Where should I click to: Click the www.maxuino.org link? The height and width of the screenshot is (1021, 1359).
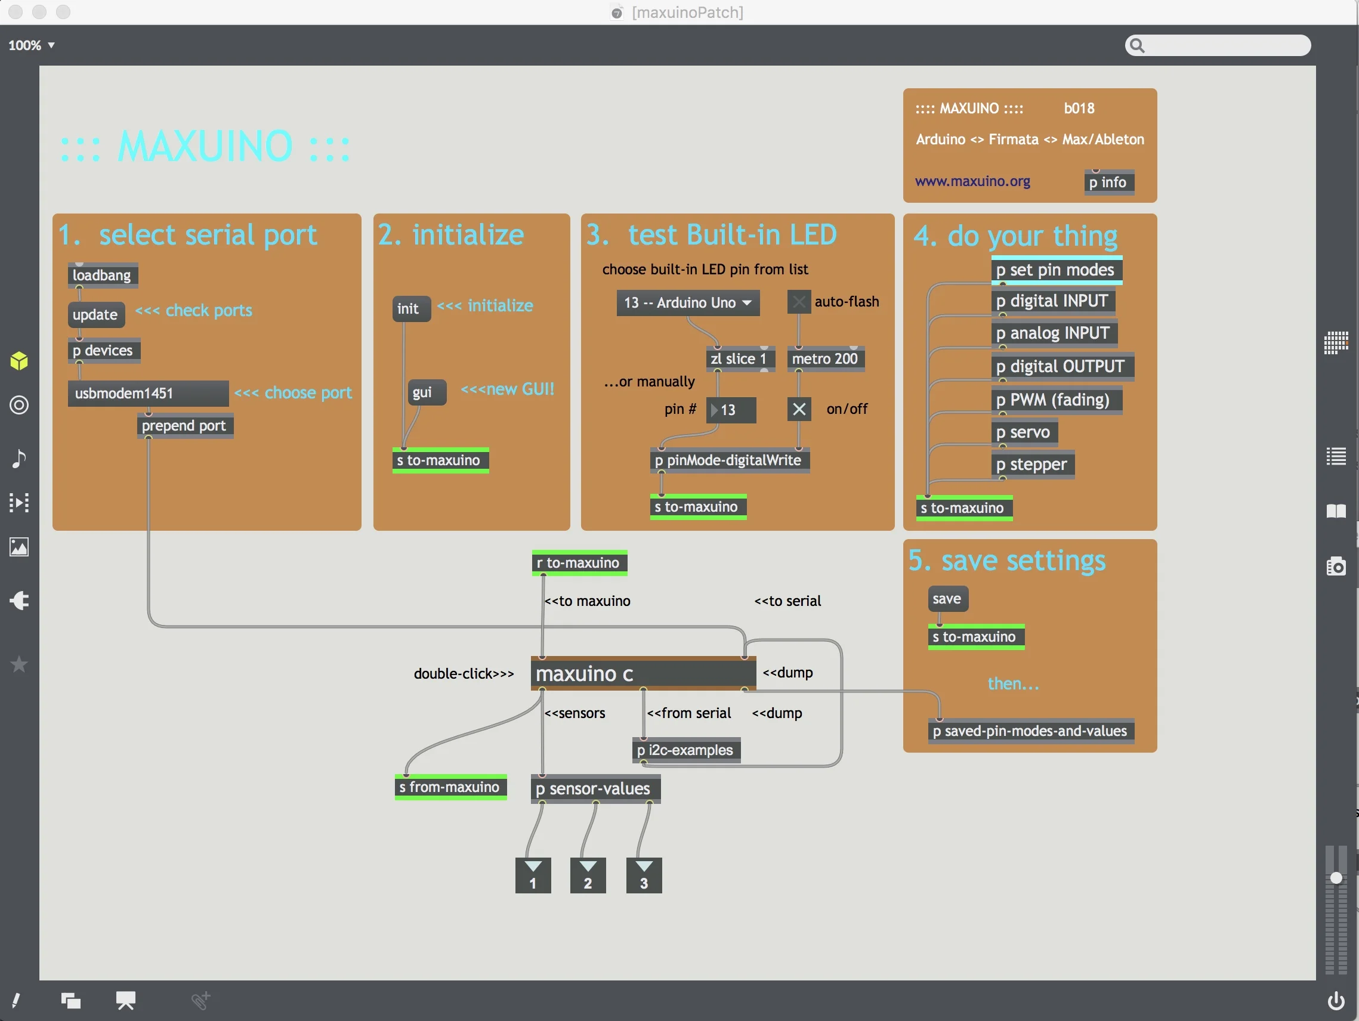coord(972,181)
